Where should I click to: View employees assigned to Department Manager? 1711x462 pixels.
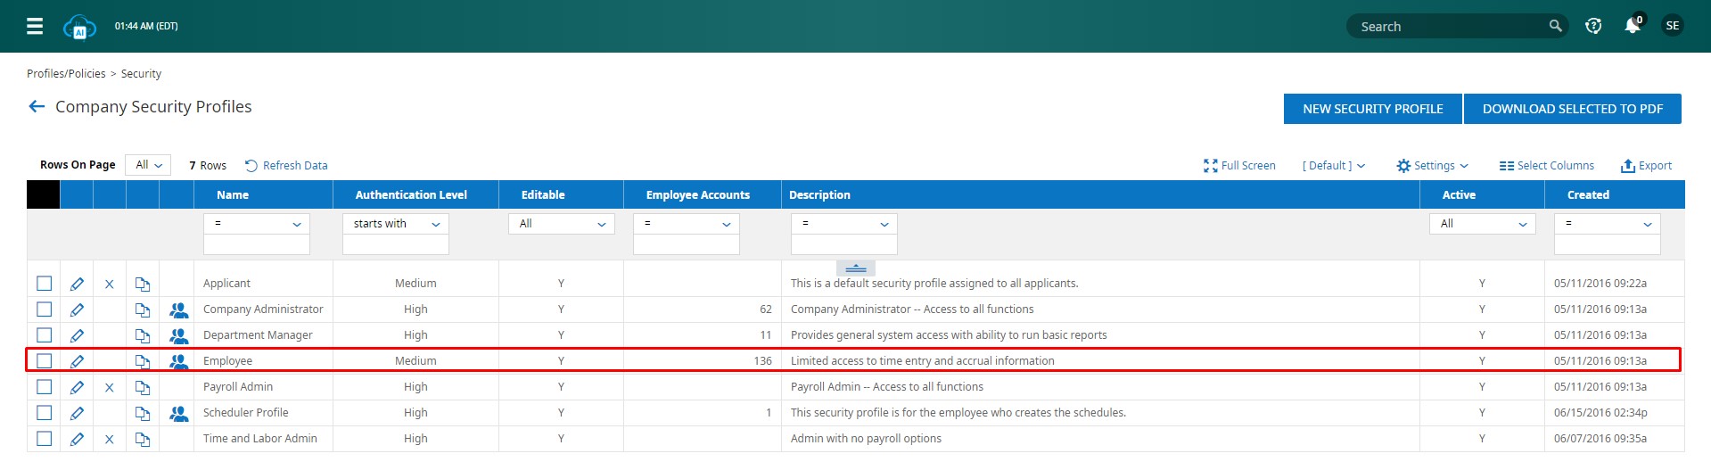pos(179,335)
